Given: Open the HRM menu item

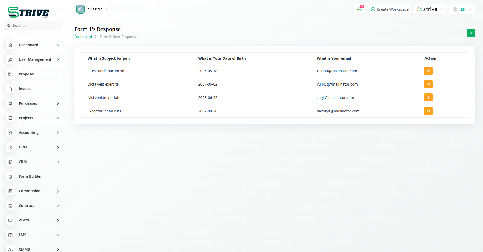Looking at the screenshot, I should pyautogui.click(x=23, y=147).
